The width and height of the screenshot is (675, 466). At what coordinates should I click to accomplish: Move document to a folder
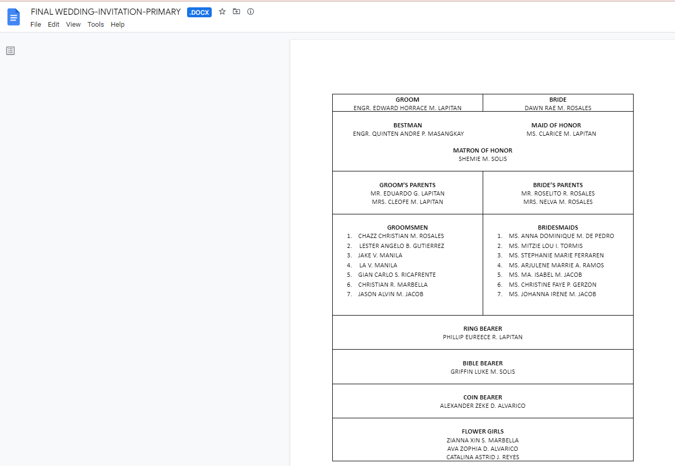[x=236, y=12]
